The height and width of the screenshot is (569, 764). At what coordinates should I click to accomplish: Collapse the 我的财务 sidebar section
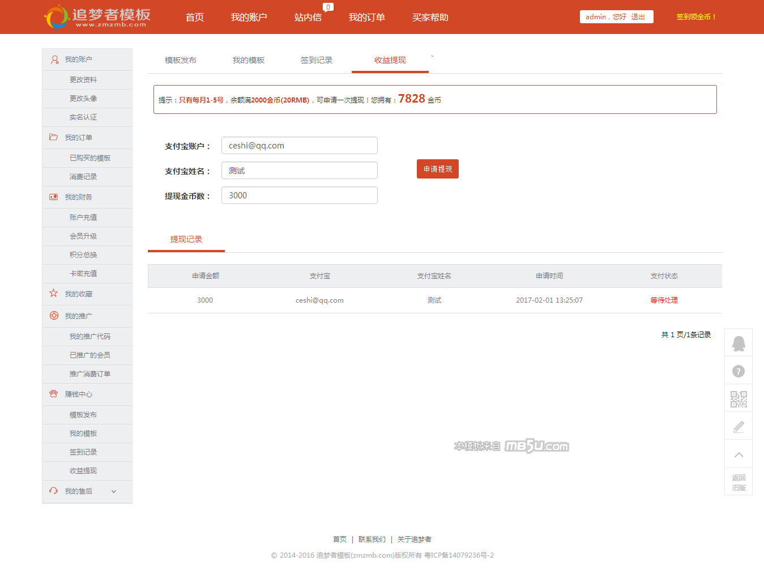[79, 197]
